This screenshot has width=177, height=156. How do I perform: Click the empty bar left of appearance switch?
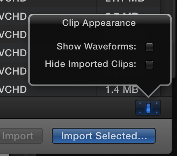point(68,108)
